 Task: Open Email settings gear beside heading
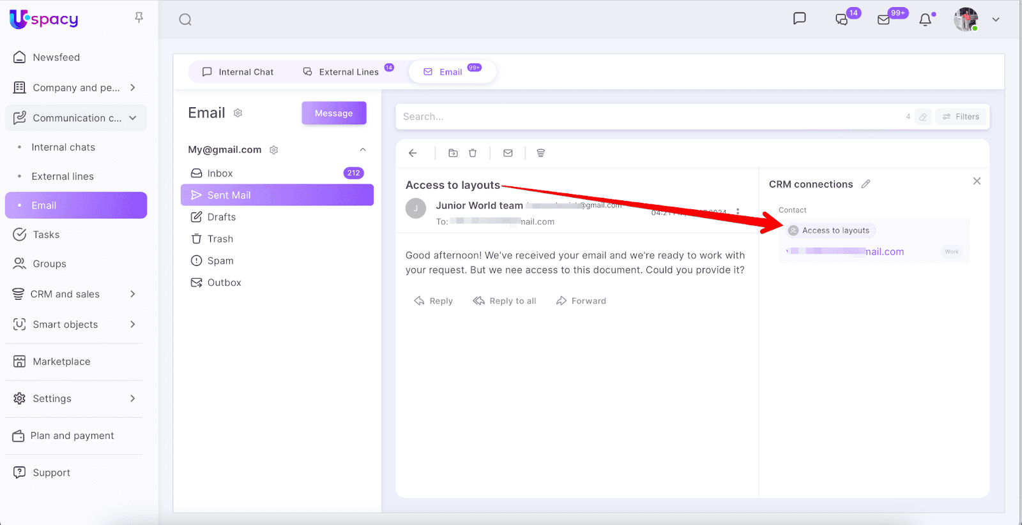click(238, 113)
